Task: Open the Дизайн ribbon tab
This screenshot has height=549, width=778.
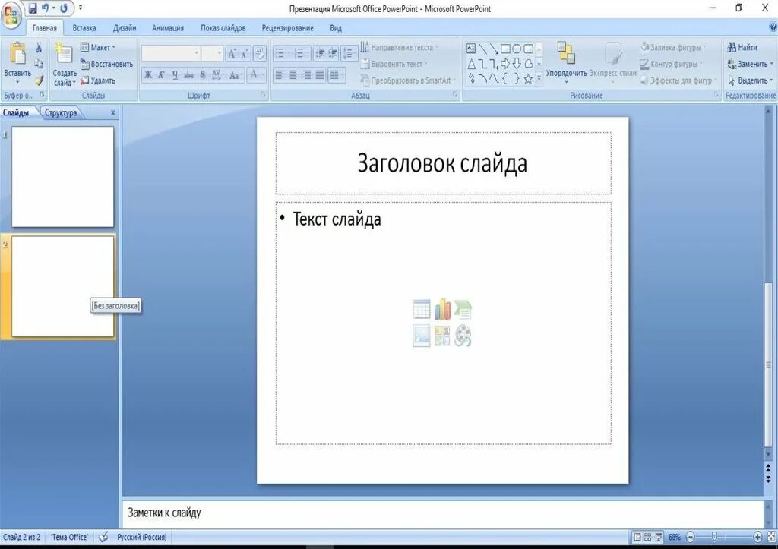Action: click(125, 28)
